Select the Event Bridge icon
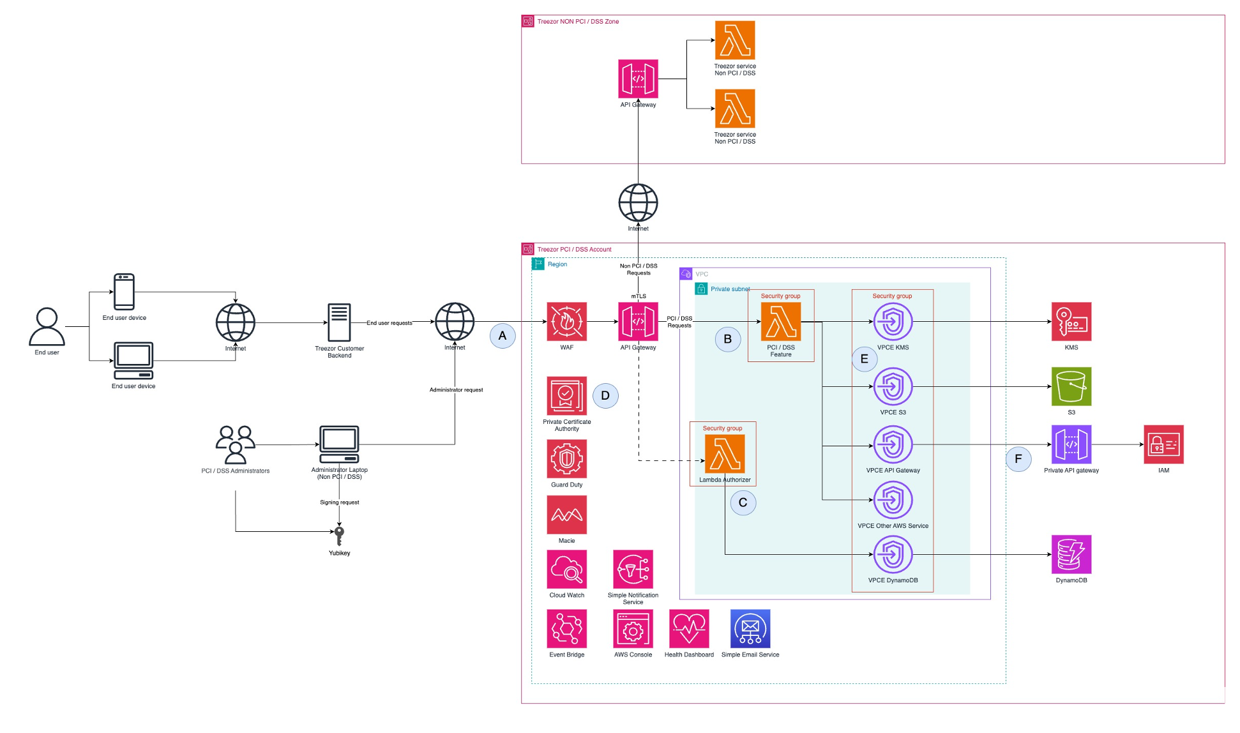 tap(566, 629)
